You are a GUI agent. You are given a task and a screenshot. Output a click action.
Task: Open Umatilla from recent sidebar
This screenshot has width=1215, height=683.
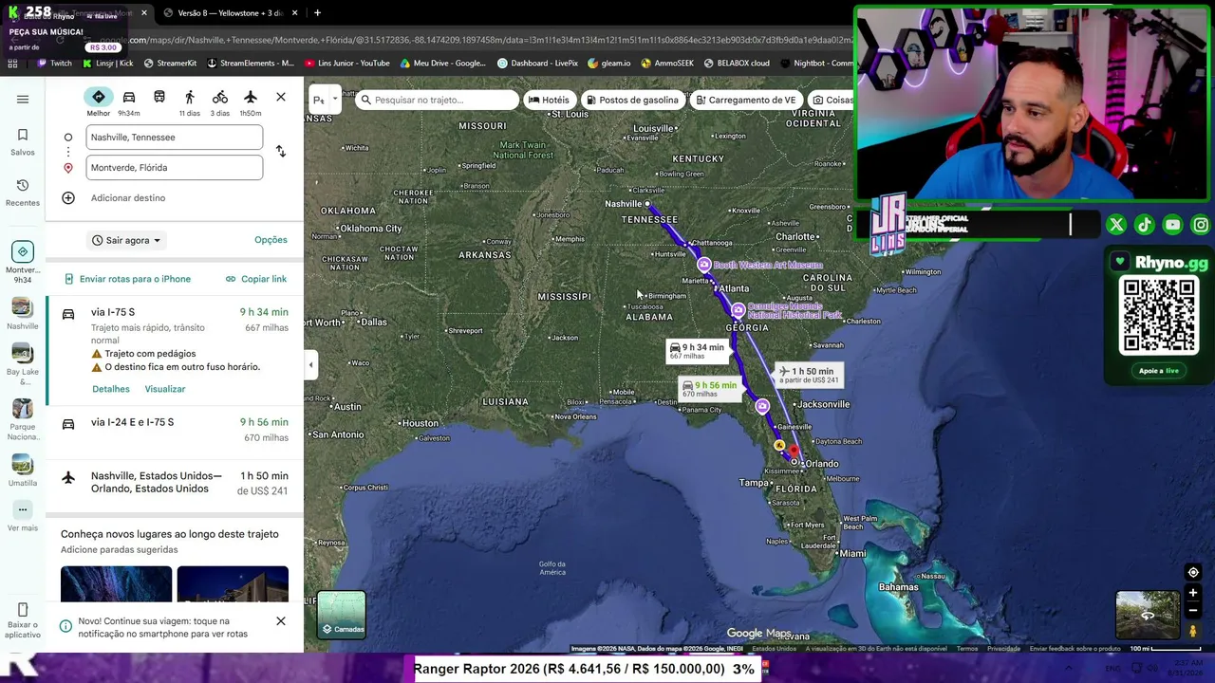pos(23,470)
